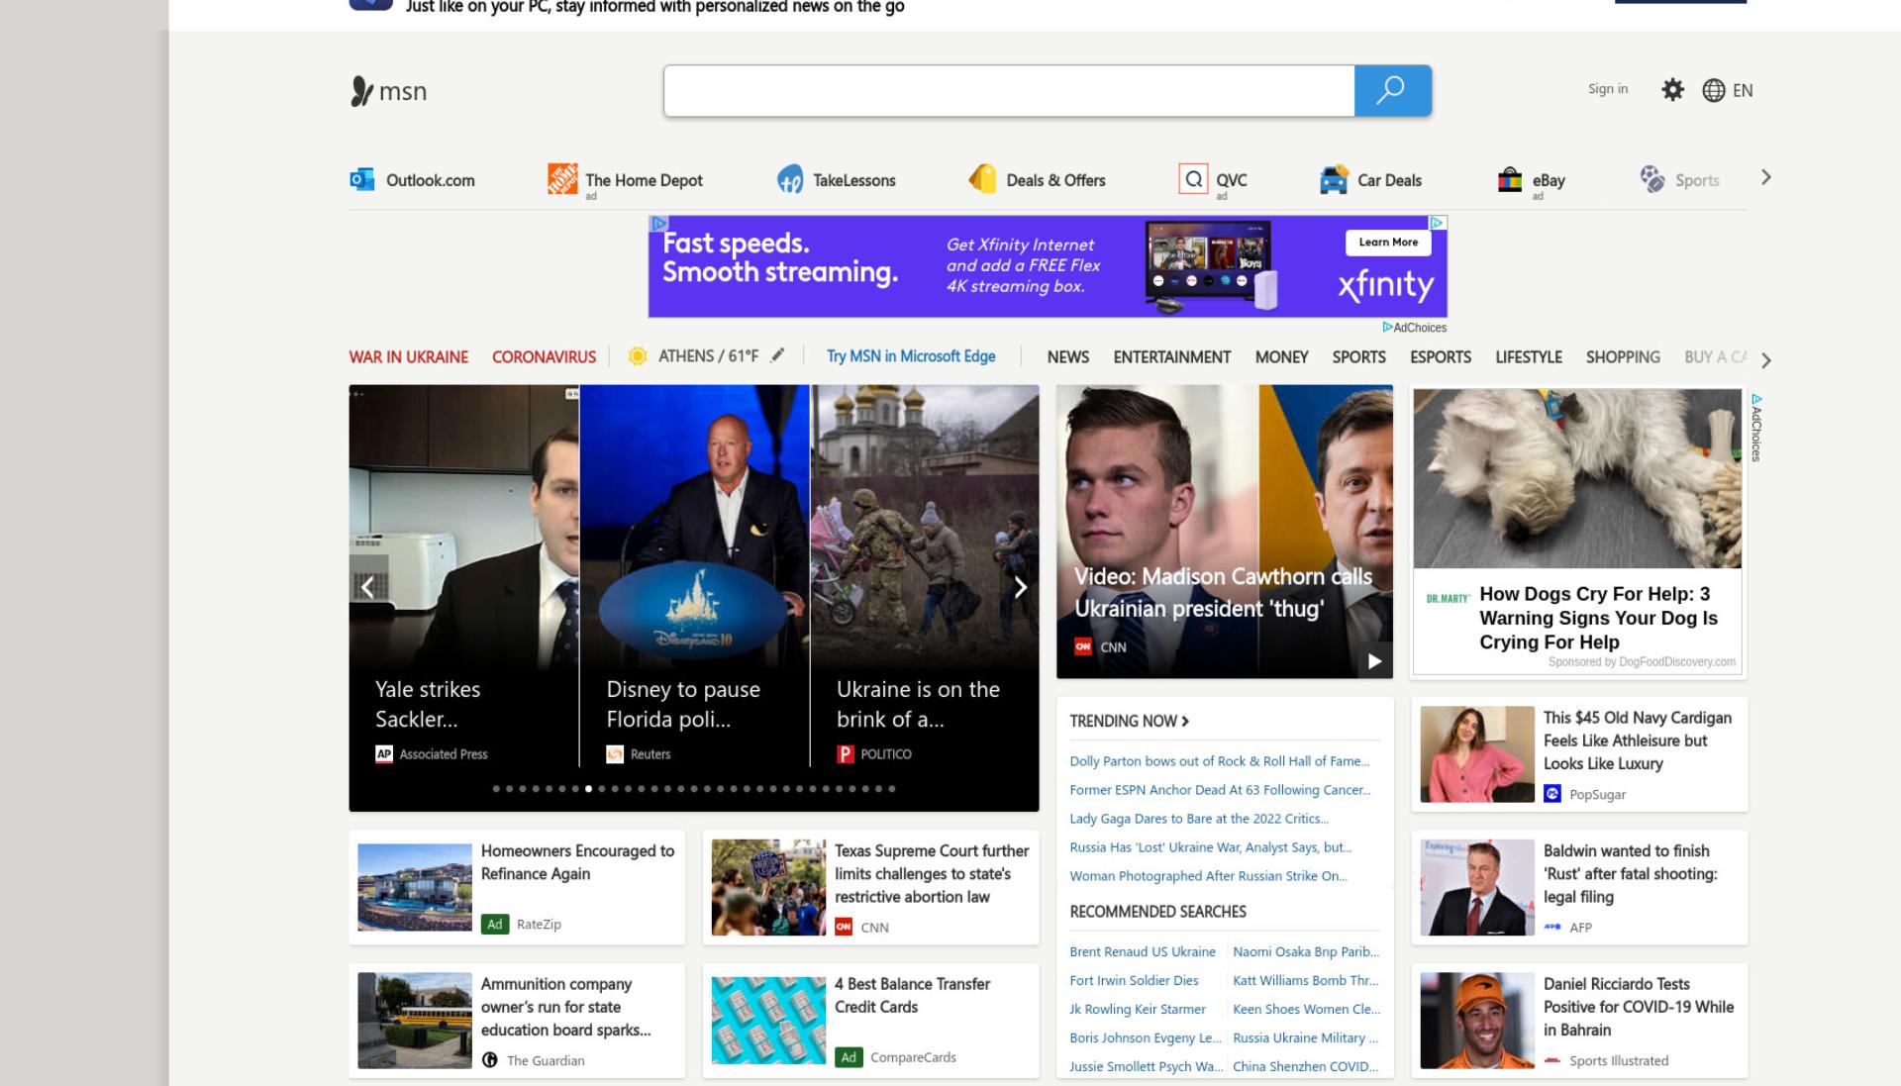
Task: Open the Deals & Offers tag icon
Action: coord(982,178)
